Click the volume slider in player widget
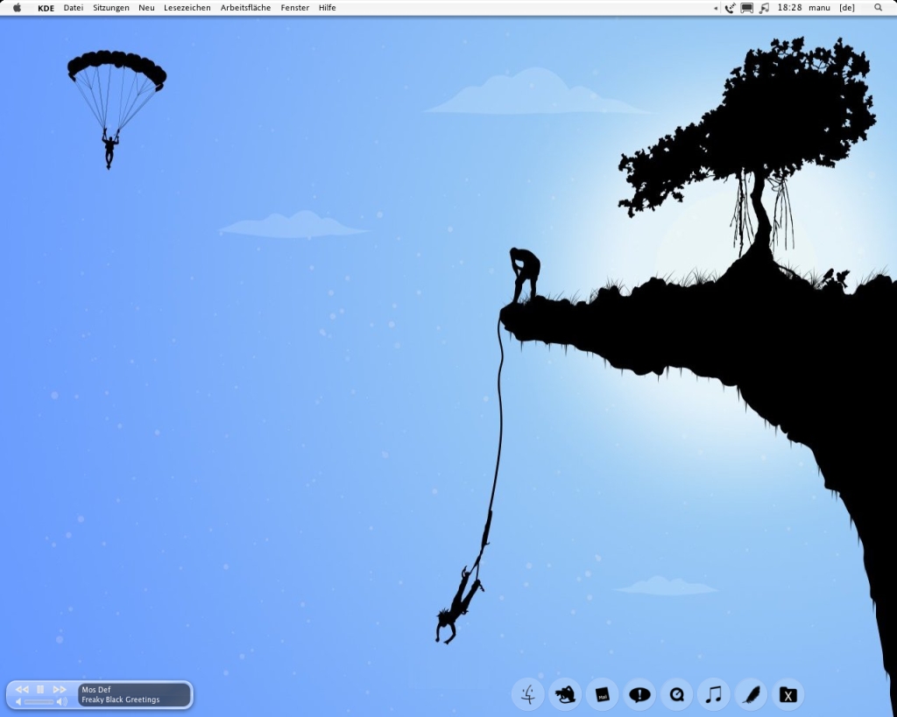Screen dimensions: 897x717 point(39,701)
